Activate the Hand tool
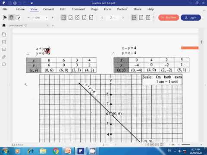Screen dimensions: 207x155 click(11, 18)
